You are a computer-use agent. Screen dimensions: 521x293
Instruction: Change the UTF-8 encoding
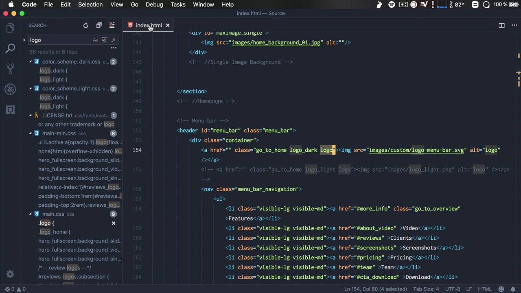click(453, 289)
